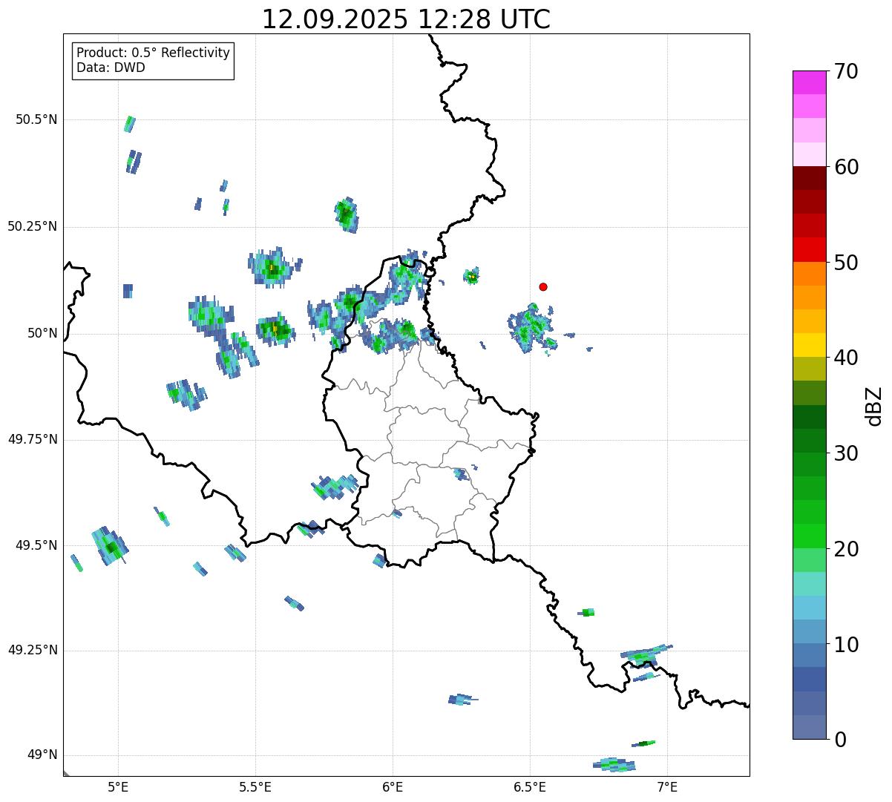Click the 6.5°E longitude tick label

coord(530,786)
